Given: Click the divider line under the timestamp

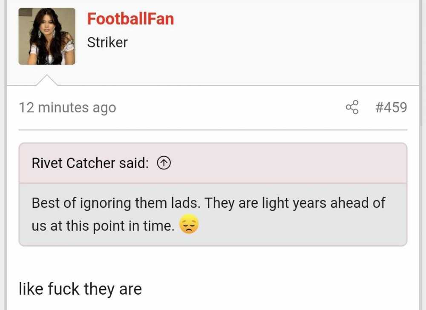Looking at the screenshot, I should click(x=213, y=130).
